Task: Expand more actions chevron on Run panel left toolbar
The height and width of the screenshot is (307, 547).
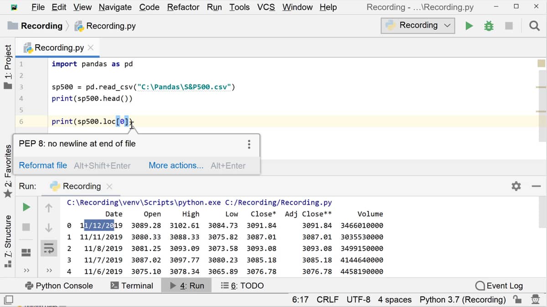Action: click(x=26, y=271)
